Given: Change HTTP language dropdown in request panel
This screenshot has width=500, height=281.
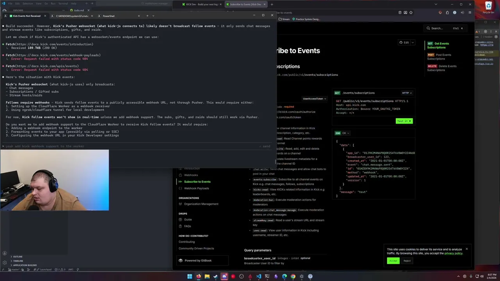Looking at the screenshot, I should pos(407,93).
